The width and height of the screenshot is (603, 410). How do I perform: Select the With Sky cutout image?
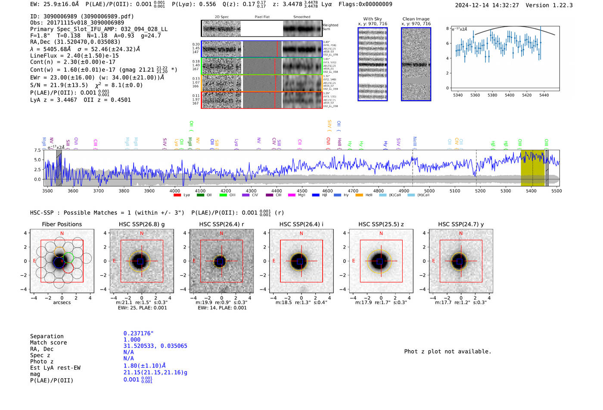point(373,64)
